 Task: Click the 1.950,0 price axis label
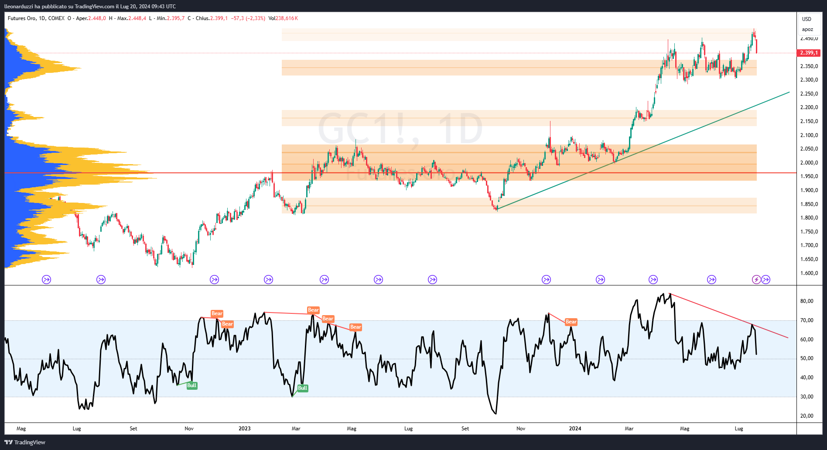809,176
